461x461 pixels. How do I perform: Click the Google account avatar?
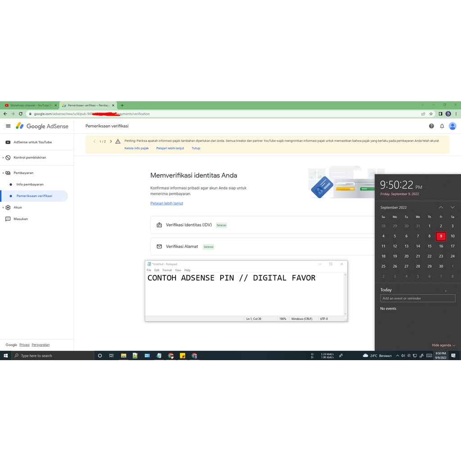tap(452, 126)
